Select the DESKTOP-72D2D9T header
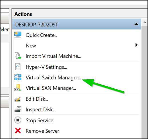148x139 pixels. point(77,24)
